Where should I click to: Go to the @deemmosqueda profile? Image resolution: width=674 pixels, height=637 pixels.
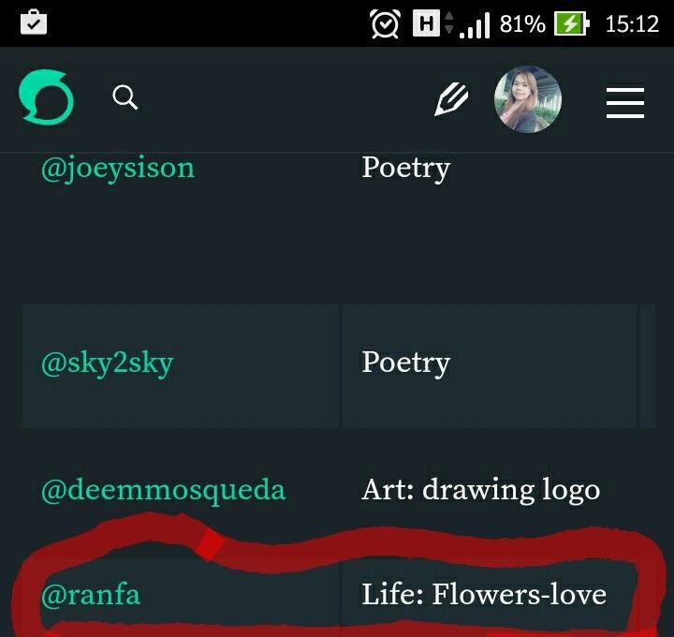163,490
